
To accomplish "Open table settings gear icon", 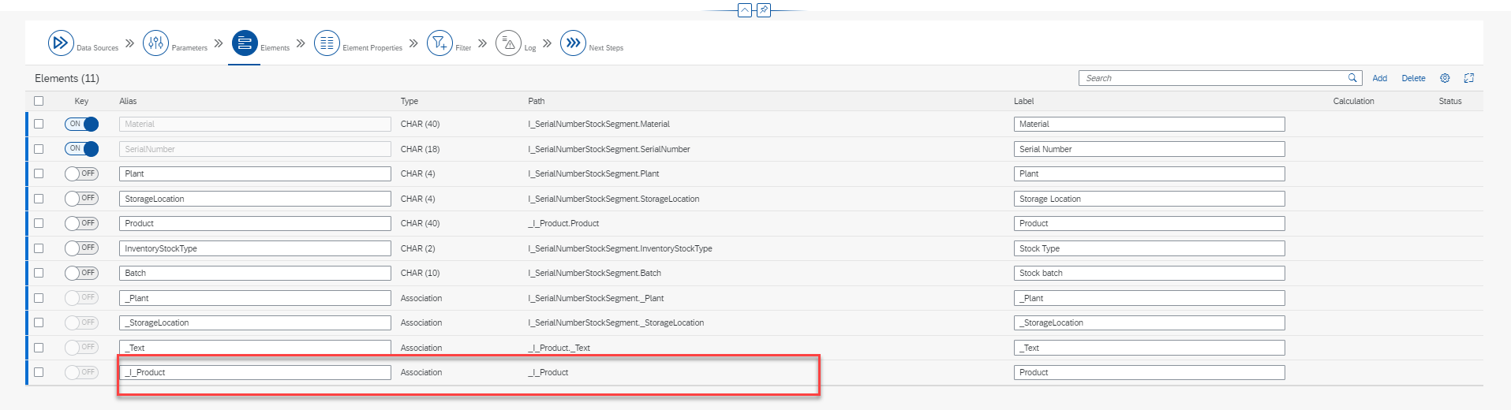I will pos(1445,78).
